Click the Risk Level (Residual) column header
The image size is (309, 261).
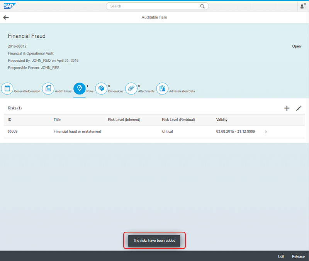[178, 120]
